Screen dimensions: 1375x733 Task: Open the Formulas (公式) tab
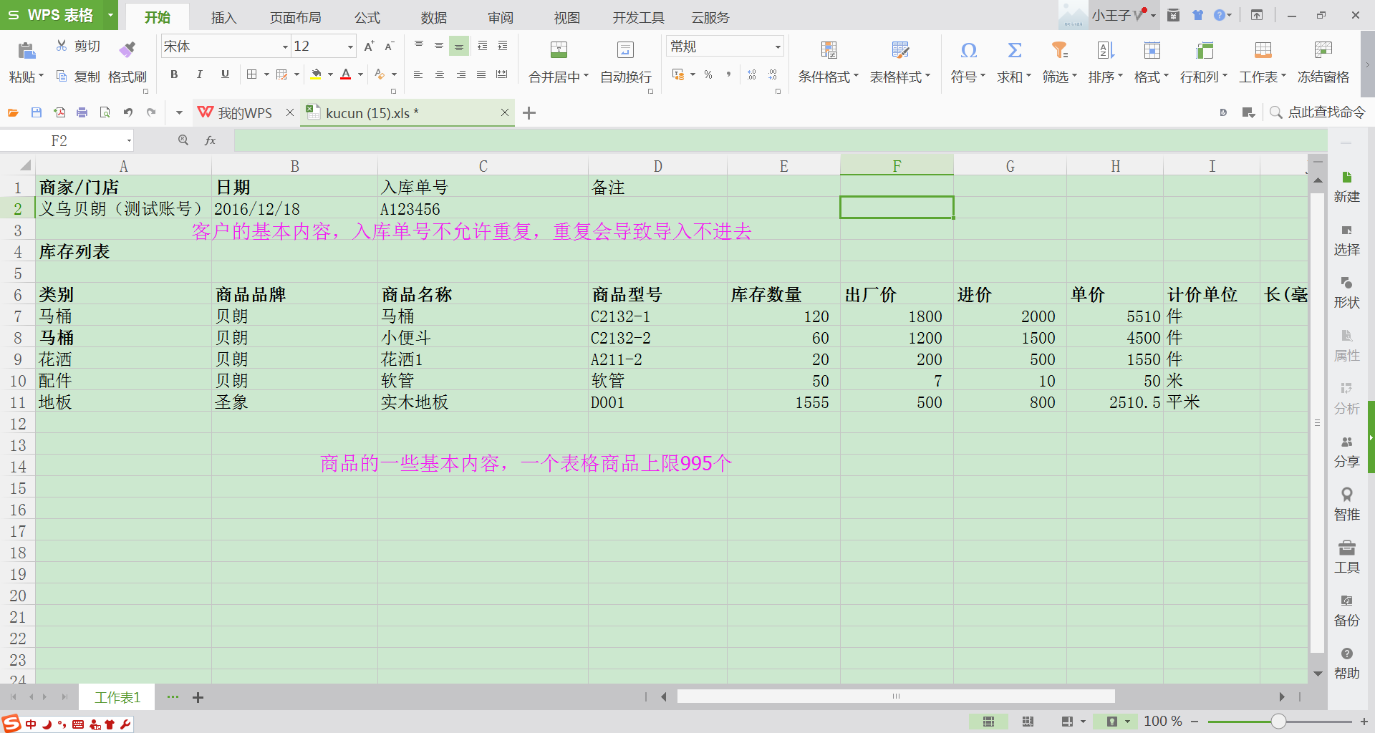(x=367, y=17)
